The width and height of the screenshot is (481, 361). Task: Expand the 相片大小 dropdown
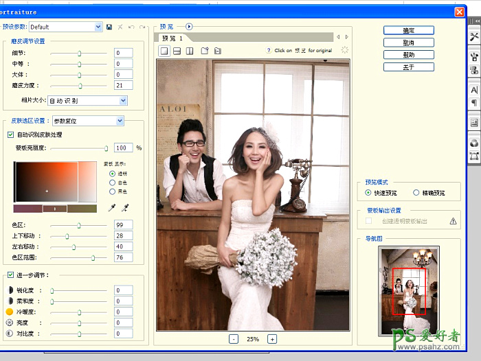pyautogui.click(x=123, y=100)
